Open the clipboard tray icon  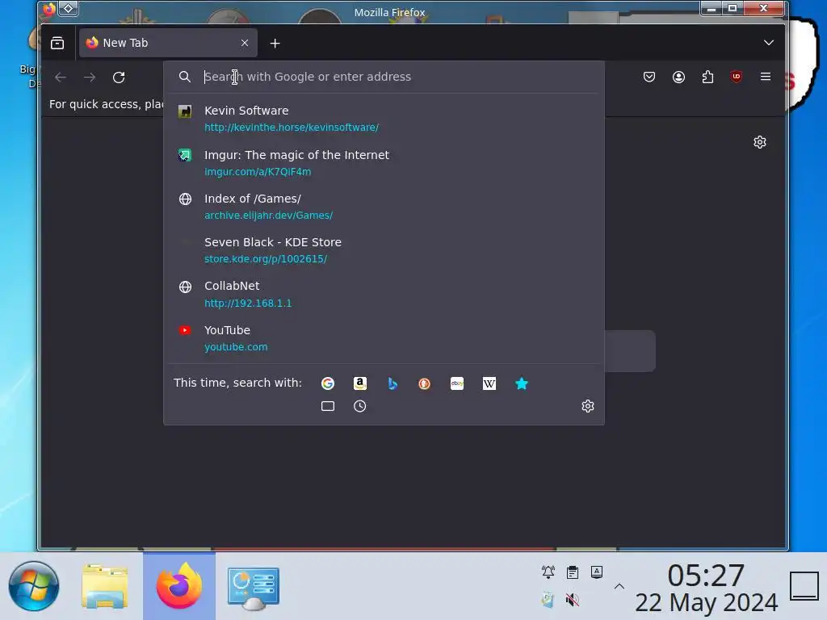click(573, 572)
